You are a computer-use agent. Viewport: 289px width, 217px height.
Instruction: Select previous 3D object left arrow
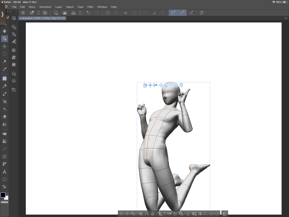click(121, 213)
